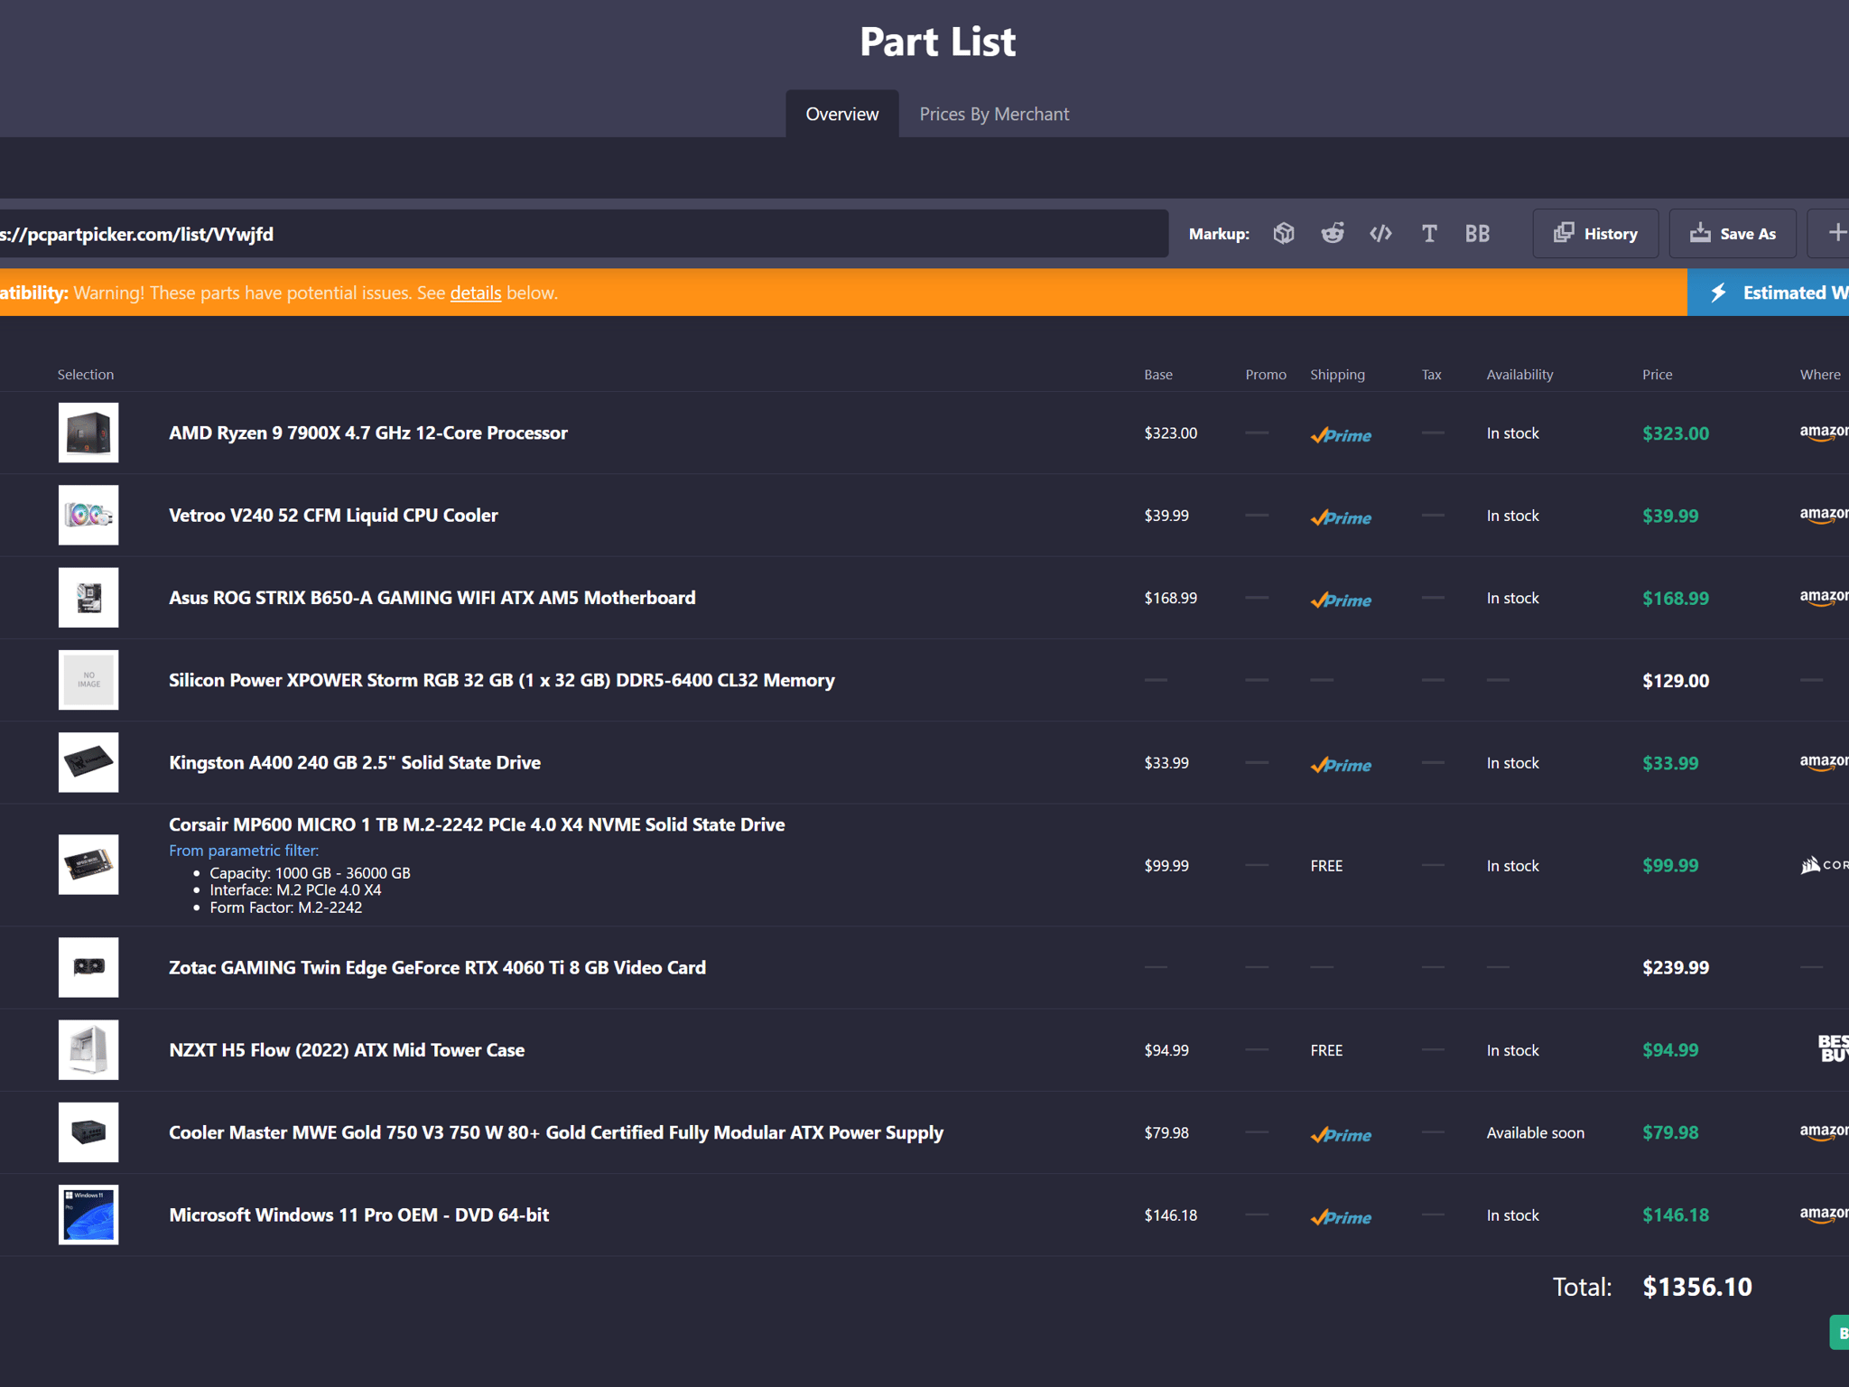The height and width of the screenshot is (1387, 1849).
Task: Click Prime icon in Kingston A400 row
Action: (x=1341, y=765)
